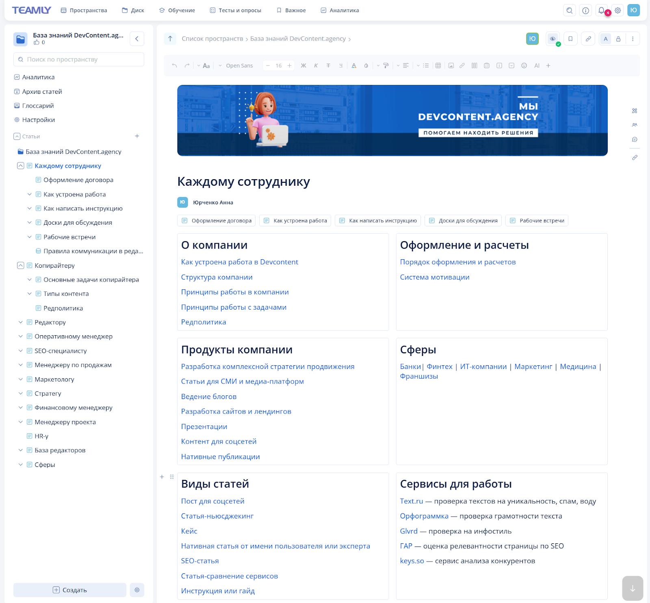Insert a table from the toolbar
Screen dimensions: 650x603
point(438,65)
